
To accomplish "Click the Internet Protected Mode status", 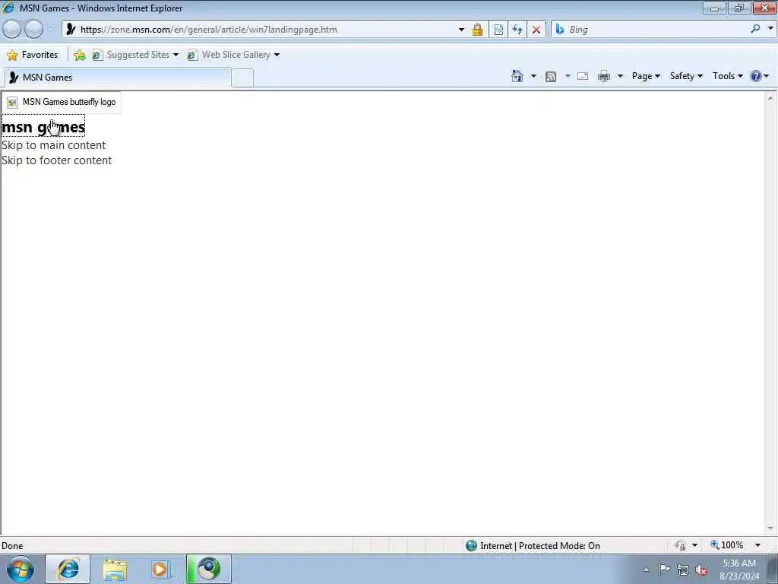I will click(x=533, y=546).
